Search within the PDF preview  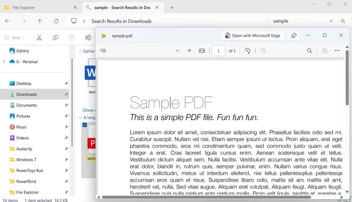309,51
